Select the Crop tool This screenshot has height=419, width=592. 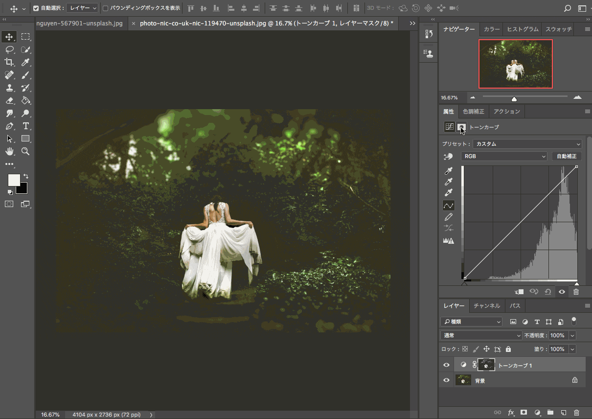click(9, 62)
